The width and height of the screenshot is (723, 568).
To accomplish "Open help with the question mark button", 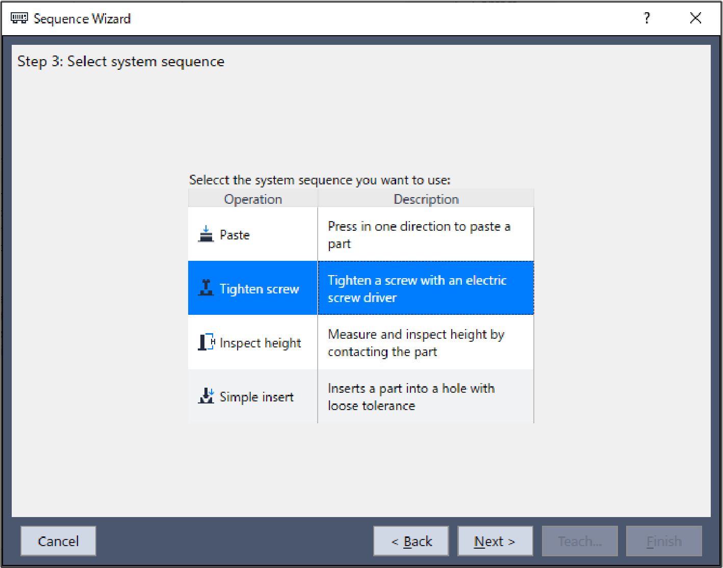I will coord(647,19).
